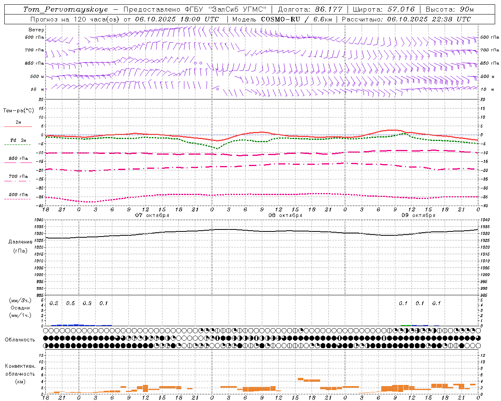Image resolution: width=501 pixels, height=401 pixels.
Task: Click 'Прогноз на 120 часа(ов)' forecast header
Action: tap(74, 19)
